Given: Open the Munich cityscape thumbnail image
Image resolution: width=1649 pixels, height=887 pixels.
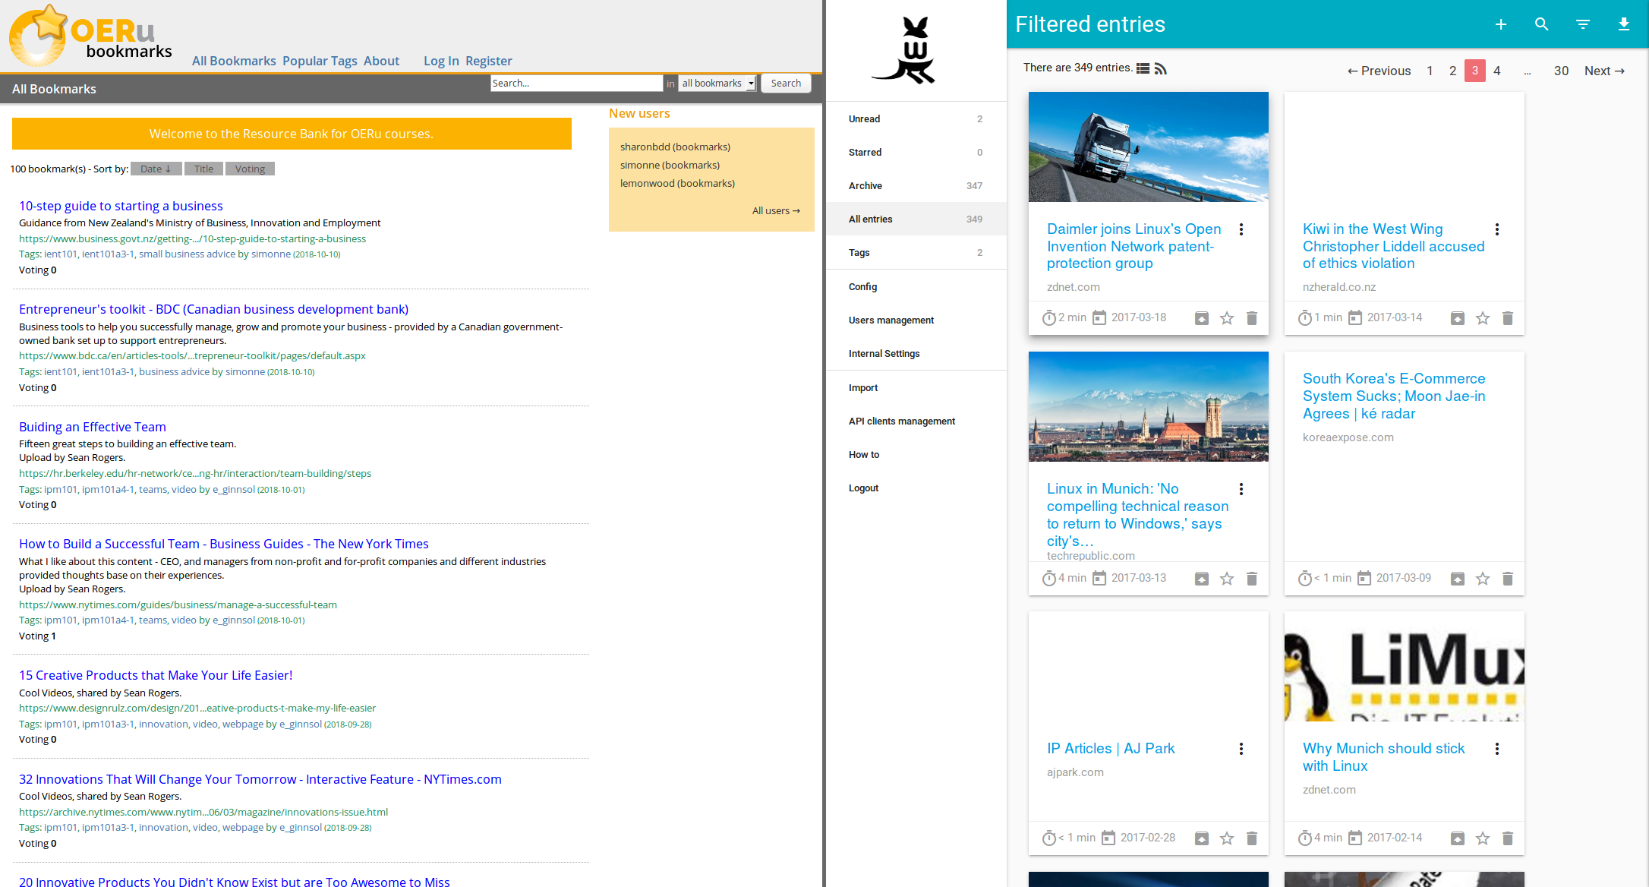Looking at the screenshot, I should 1148,407.
